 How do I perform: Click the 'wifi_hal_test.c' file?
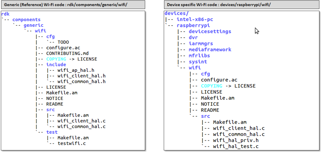point(236,146)
